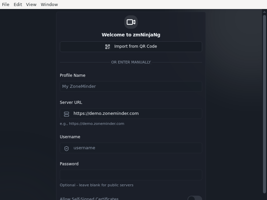The width and height of the screenshot is (267, 200).
Task: Click into the Server URL text field
Action: click(x=131, y=114)
